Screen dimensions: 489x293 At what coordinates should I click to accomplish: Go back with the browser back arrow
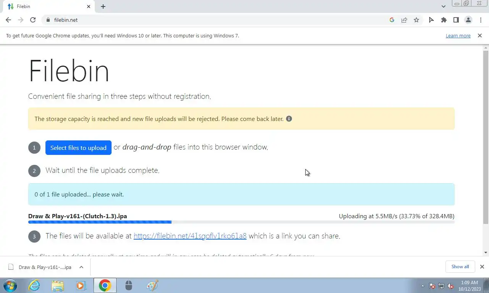point(8,20)
